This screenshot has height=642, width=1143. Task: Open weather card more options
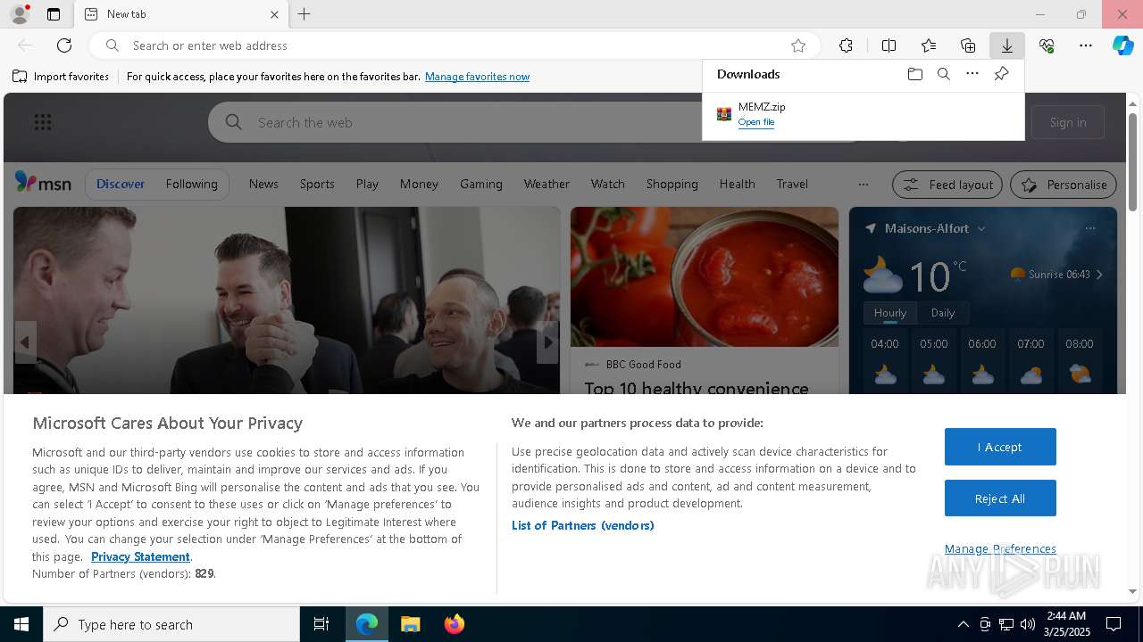point(1089,228)
